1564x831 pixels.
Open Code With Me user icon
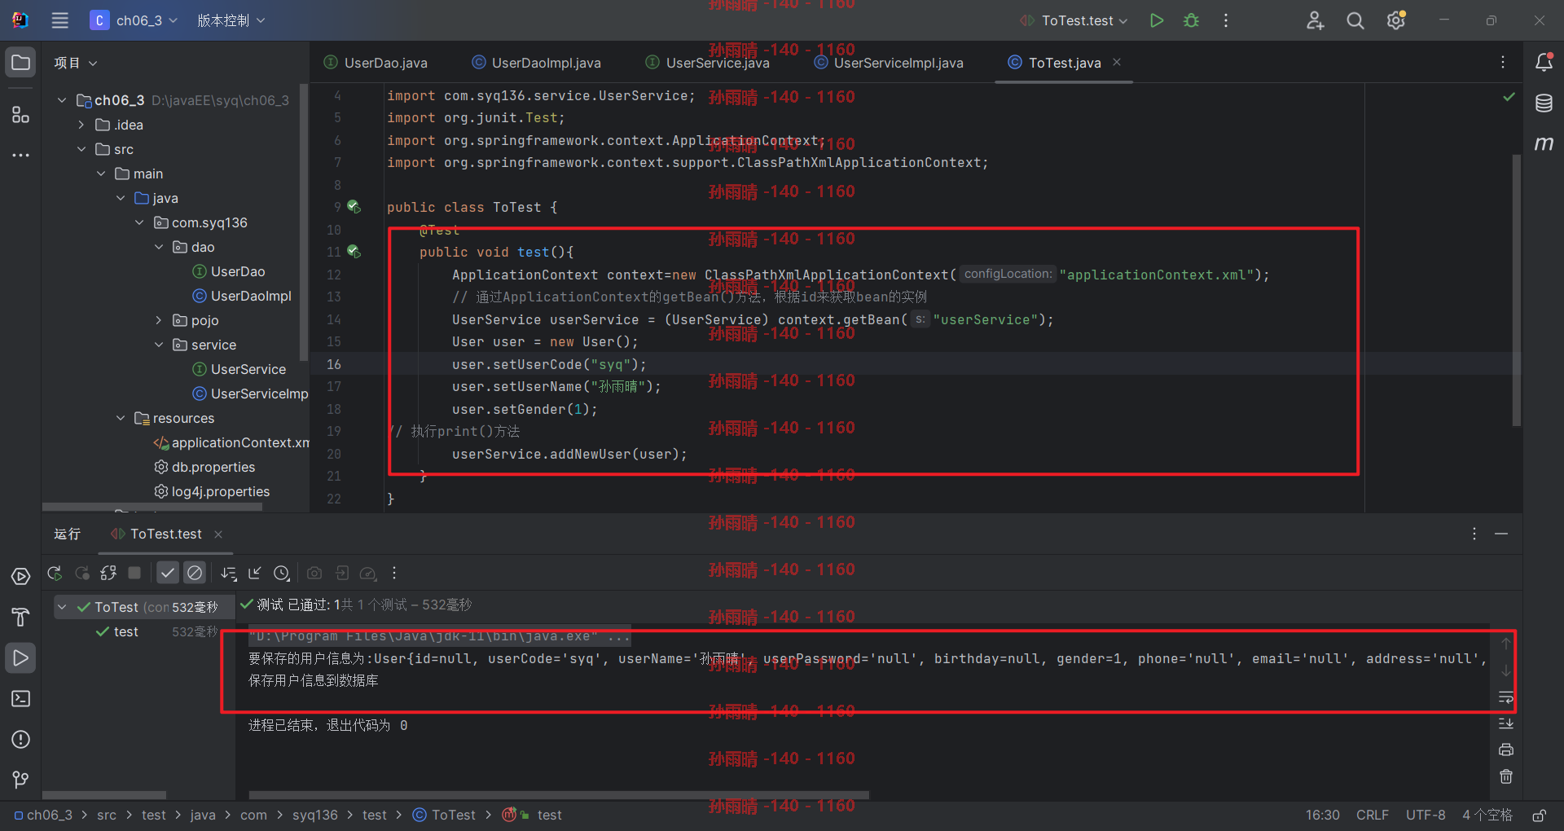[x=1315, y=20]
